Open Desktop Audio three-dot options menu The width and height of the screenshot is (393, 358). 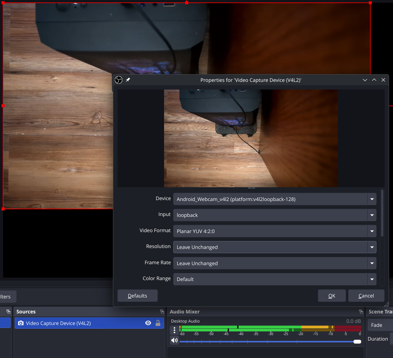pyautogui.click(x=174, y=330)
